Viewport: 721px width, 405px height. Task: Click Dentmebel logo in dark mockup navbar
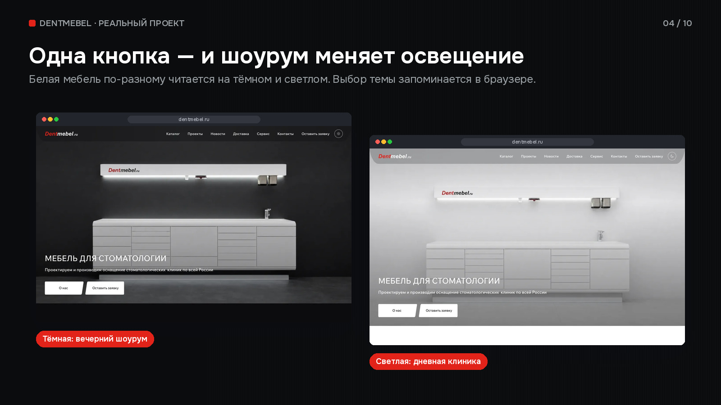pos(61,134)
